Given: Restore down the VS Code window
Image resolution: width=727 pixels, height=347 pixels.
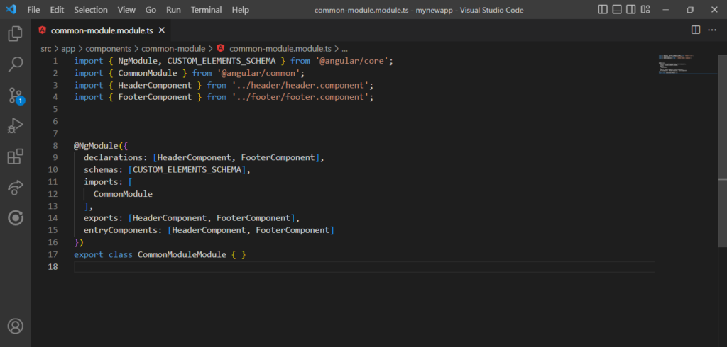Looking at the screenshot, I should (x=690, y=10).
